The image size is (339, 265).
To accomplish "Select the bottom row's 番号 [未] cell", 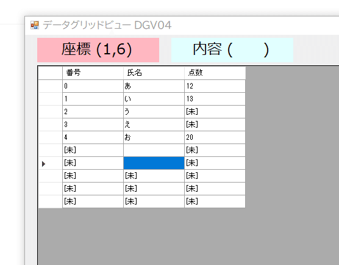I will 93,201.
